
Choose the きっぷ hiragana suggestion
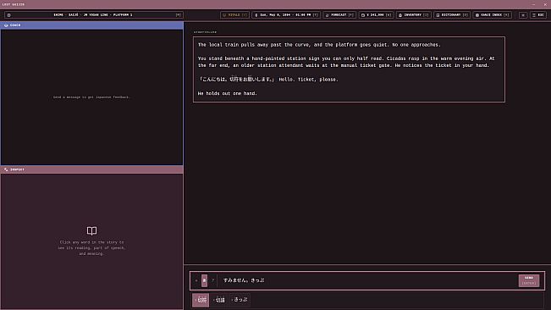tap(240, 300)
